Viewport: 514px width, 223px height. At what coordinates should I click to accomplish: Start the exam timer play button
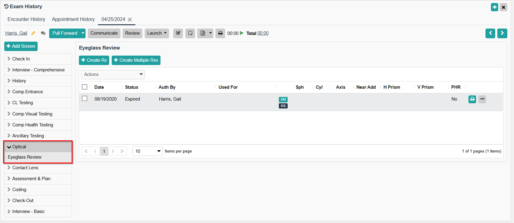coord(242,33)
